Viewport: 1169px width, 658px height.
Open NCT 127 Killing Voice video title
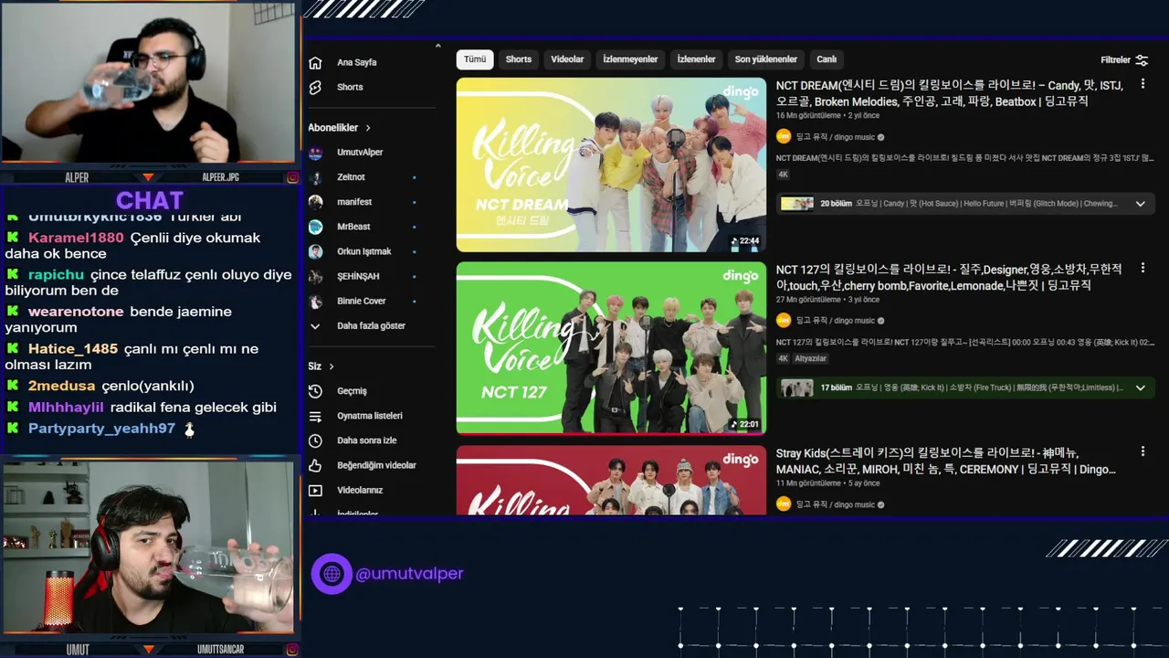949,277
